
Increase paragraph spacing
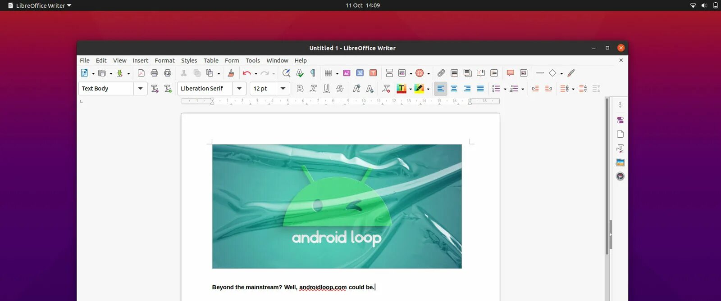583,89
